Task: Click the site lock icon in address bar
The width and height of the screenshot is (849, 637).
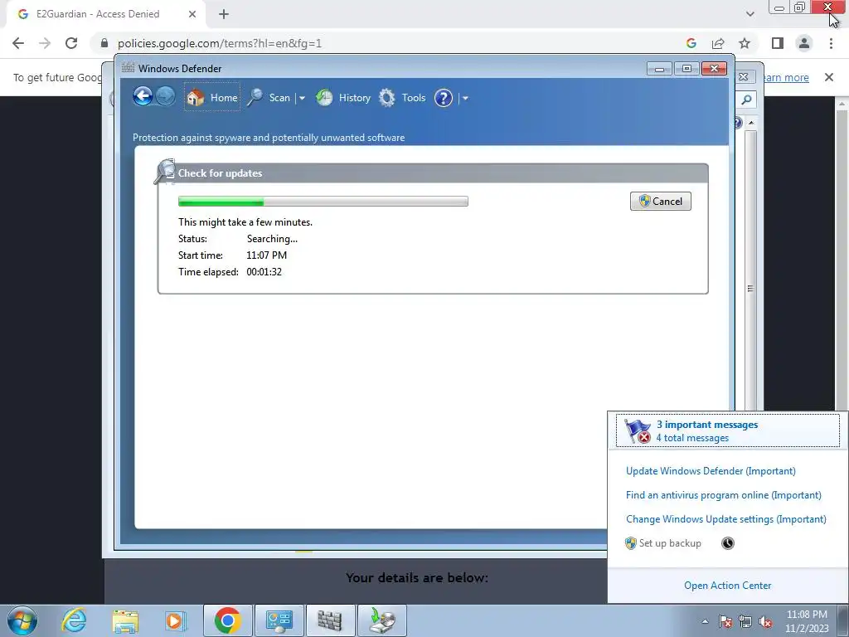Action: pyautogui.click(x=104, y=43)
